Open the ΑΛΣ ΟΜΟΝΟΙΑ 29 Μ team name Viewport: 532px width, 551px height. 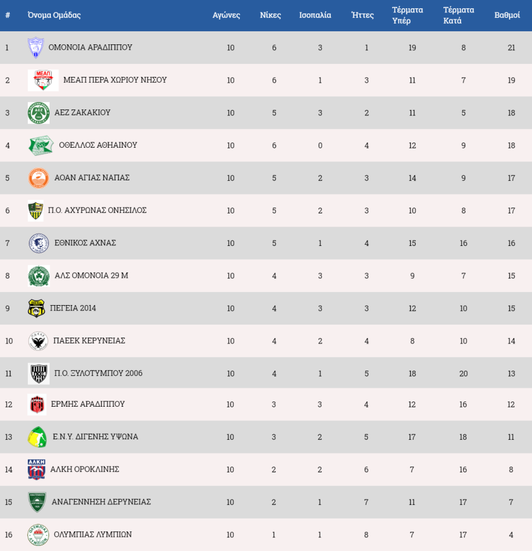tap(92, 275)
